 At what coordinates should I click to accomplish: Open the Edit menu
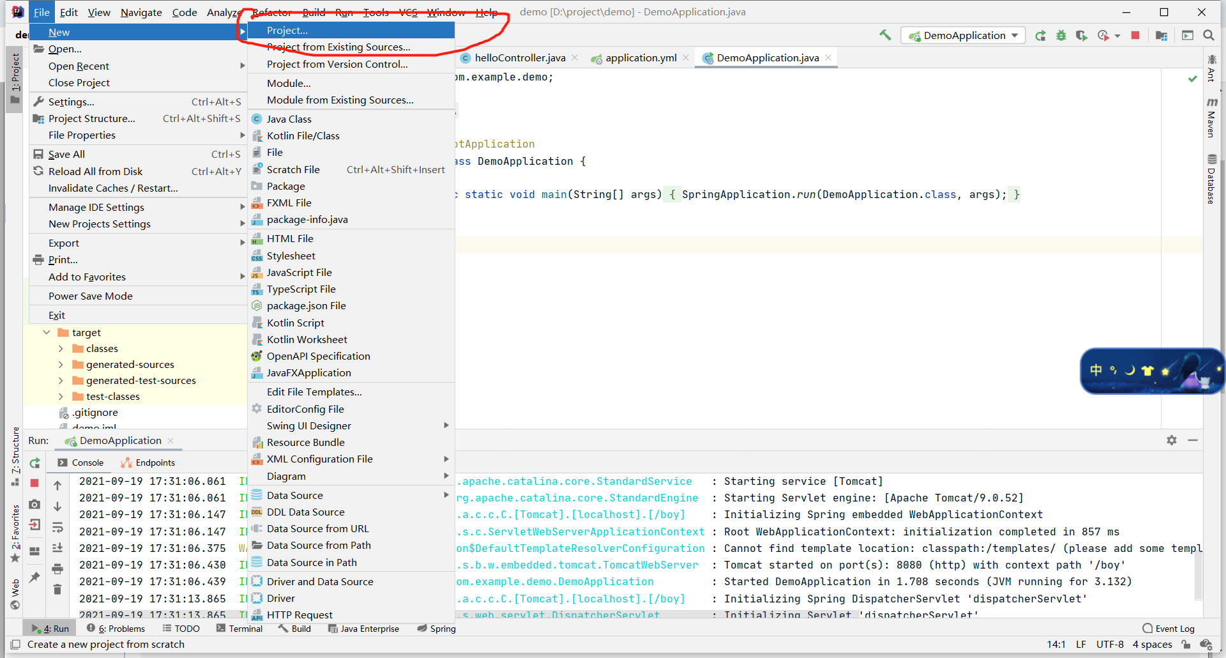(69, 12)
